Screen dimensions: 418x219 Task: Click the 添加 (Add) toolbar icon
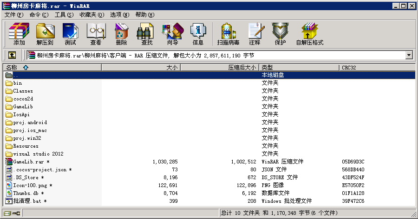click(x=19, y=34)
